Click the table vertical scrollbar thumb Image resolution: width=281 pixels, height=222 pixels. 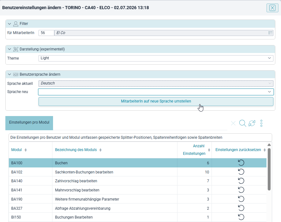[x=269, y=169]
